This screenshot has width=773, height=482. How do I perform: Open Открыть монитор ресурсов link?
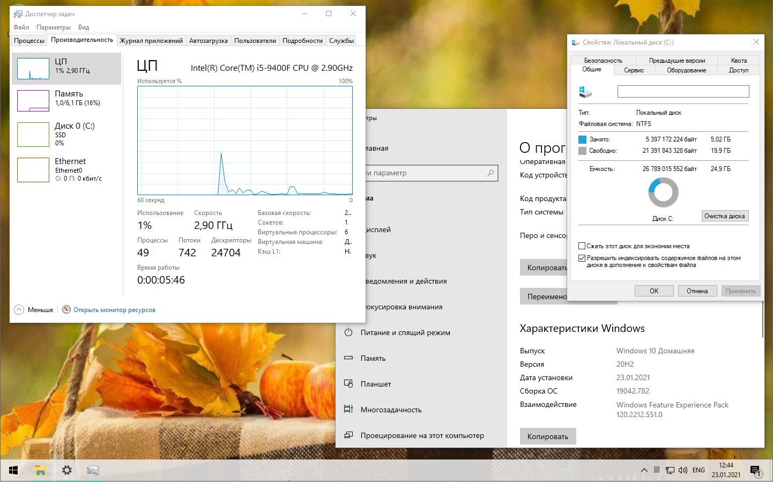click(114, 310)
